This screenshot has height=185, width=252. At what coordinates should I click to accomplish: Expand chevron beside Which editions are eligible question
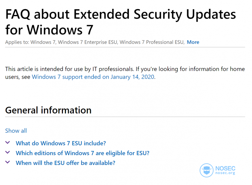click(x=8, y=152)
